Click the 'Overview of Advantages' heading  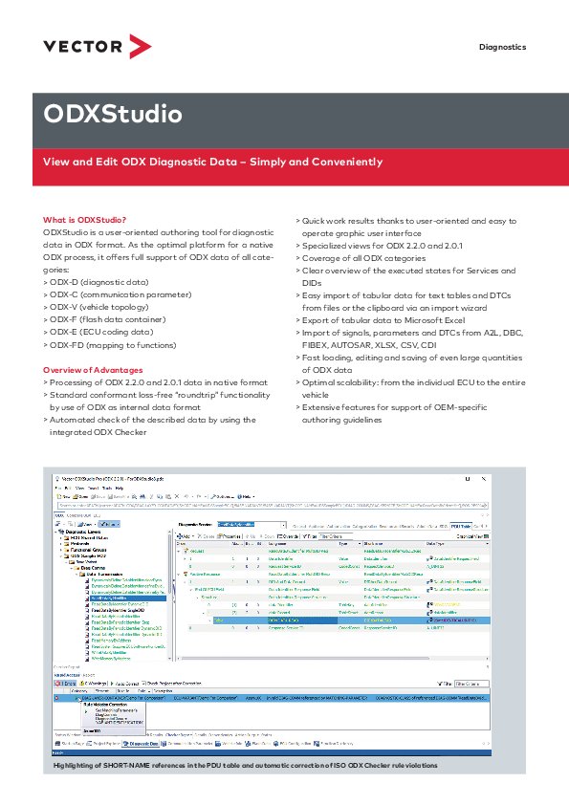click(93, 370)
